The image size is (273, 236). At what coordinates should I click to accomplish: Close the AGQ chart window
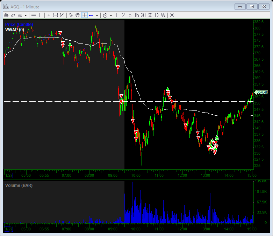click(x=264, y=7)
